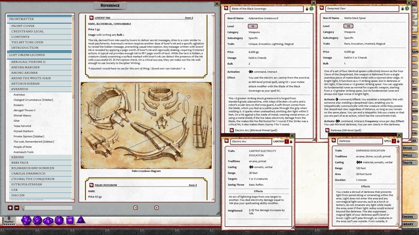Open Darkness spell link in Deepread Claw sheet
This screenshot has width=419, height=235.
tap(327, 130)
